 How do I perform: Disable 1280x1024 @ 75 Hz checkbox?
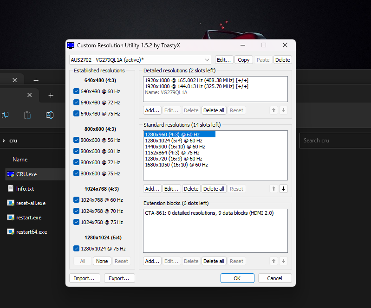point(76,249)
